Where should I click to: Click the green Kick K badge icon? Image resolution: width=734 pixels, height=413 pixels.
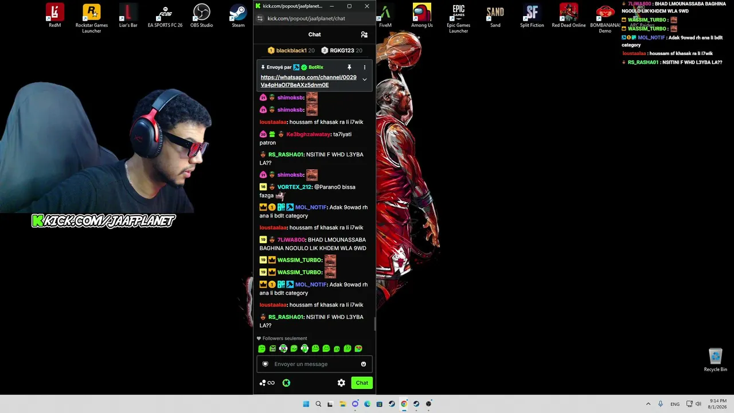pos(286,383)
